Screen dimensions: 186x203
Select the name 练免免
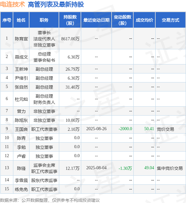21,189
